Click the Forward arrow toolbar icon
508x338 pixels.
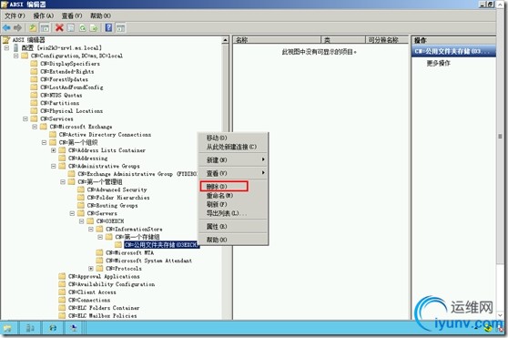coord(18,28)
